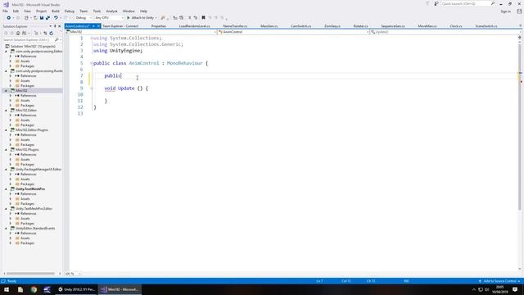Click the Sign in link
This screenshot has width=524, height=295.
505,11
